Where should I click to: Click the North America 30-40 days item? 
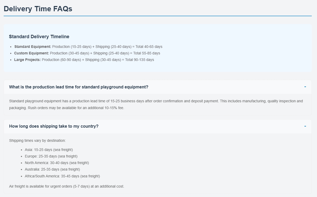[57, 163]
